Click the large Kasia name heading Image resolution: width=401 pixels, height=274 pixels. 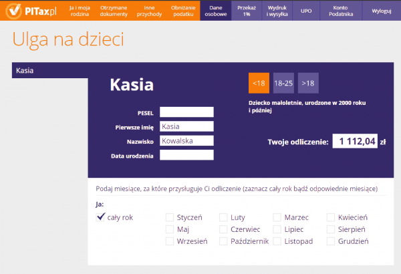pos(132,85)
